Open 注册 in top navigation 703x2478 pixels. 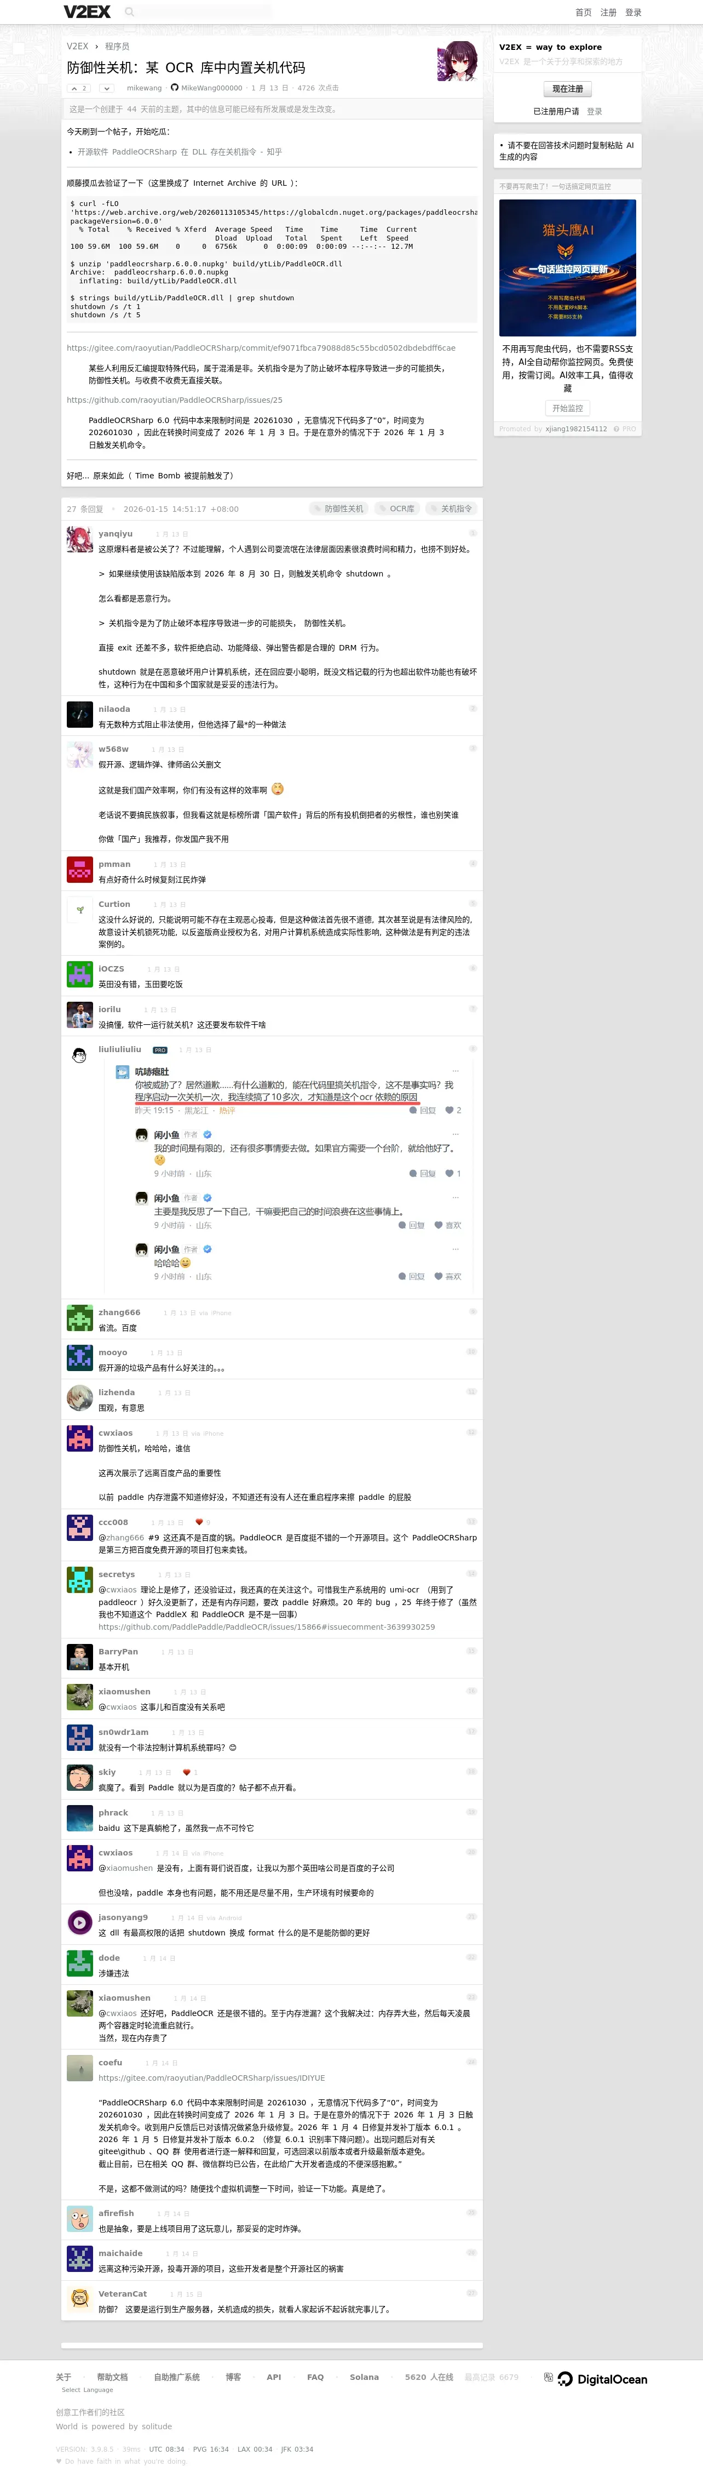click(x=609, y=13)
